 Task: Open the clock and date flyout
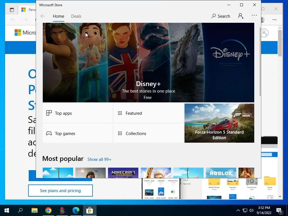tap(264, 210)
